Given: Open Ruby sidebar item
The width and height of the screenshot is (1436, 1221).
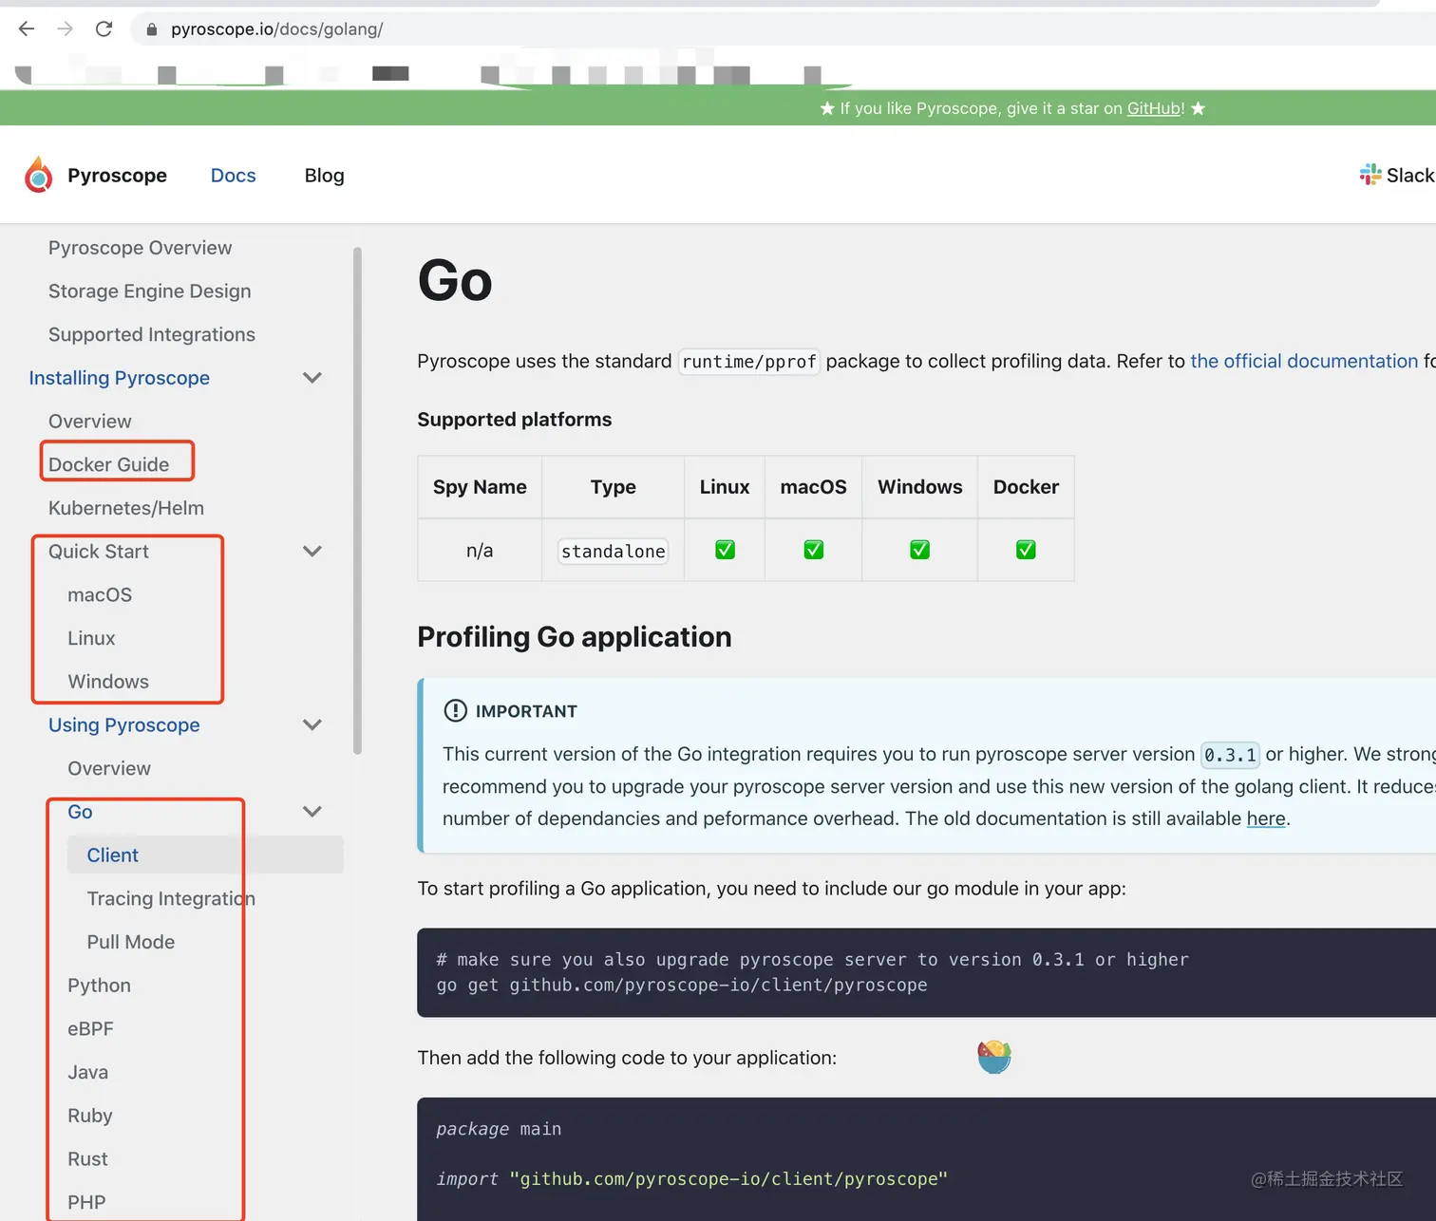Looking at the screenshot, I should [x=89, y=1117].
